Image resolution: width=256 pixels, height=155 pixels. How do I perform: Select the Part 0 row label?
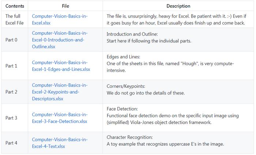(x=11, y=40)
